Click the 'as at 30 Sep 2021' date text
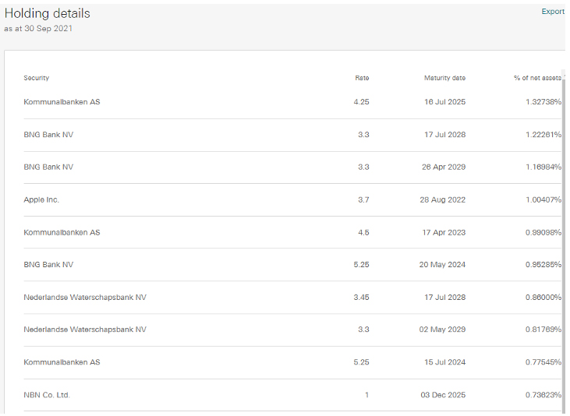570x416 pixels. coord(38,29)
